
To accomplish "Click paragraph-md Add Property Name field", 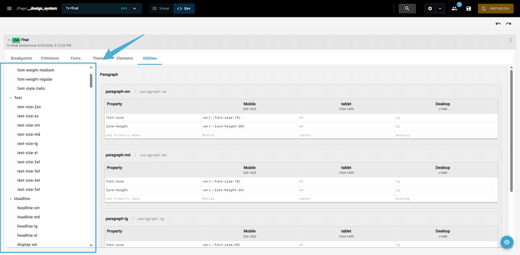I will coord(153,199).
